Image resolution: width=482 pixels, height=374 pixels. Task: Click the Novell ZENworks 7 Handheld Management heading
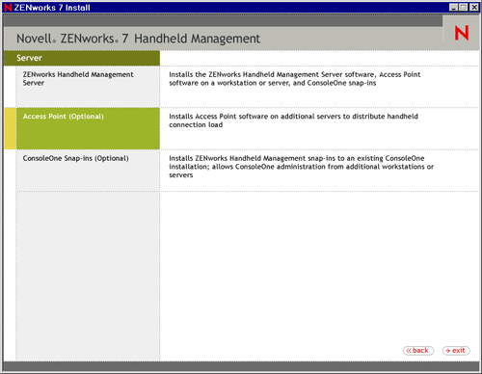point(138,39)
